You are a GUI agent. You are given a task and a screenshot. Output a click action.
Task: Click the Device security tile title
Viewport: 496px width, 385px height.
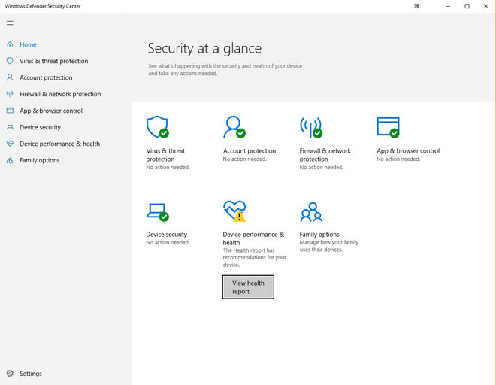click(x=166, y=235)
